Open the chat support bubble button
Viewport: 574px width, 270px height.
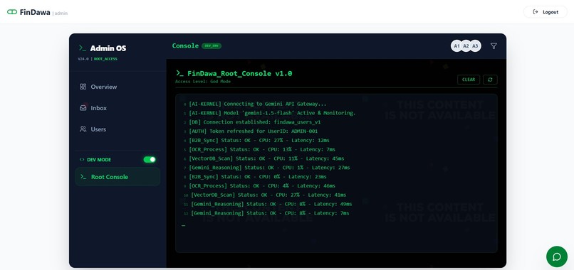(557, 256)
